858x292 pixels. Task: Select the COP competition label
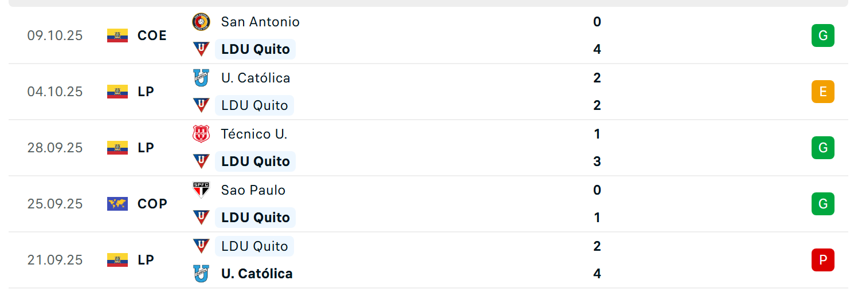click(152, 204)
